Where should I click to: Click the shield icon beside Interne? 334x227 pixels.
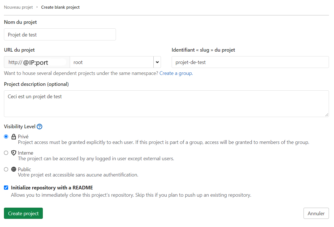[13, 153]
